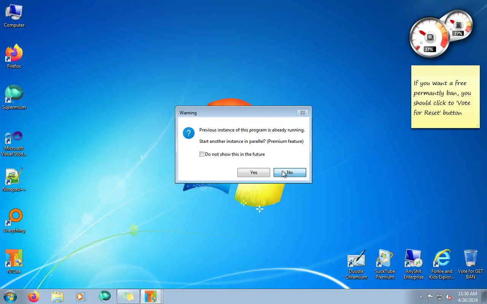Select the NTLite desktop icon

[x=14, y=262]
